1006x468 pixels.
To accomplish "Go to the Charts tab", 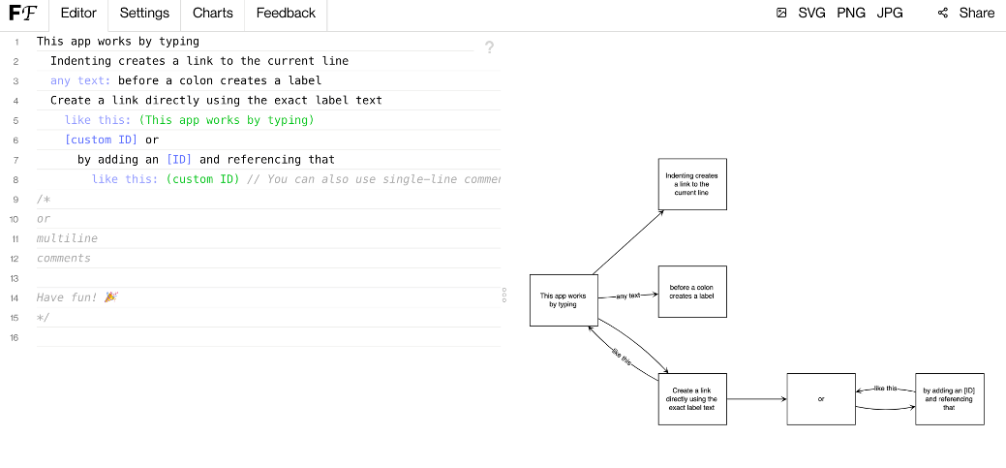I will point(212,14).
